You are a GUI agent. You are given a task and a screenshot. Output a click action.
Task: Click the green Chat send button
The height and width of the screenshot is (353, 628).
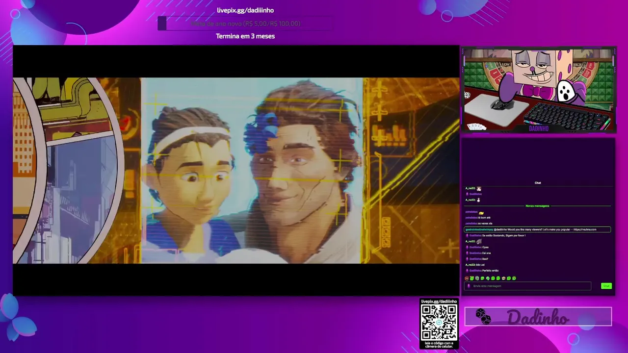[x=606, y=286]
